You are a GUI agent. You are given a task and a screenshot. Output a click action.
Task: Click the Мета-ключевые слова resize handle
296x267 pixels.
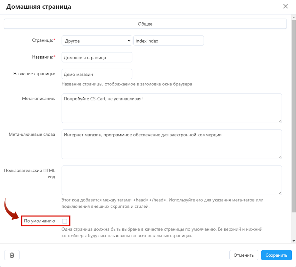pos(280,157)
